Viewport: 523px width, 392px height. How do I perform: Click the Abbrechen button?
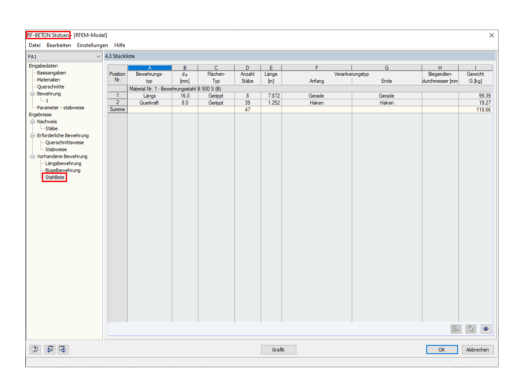tap(478, 349)
